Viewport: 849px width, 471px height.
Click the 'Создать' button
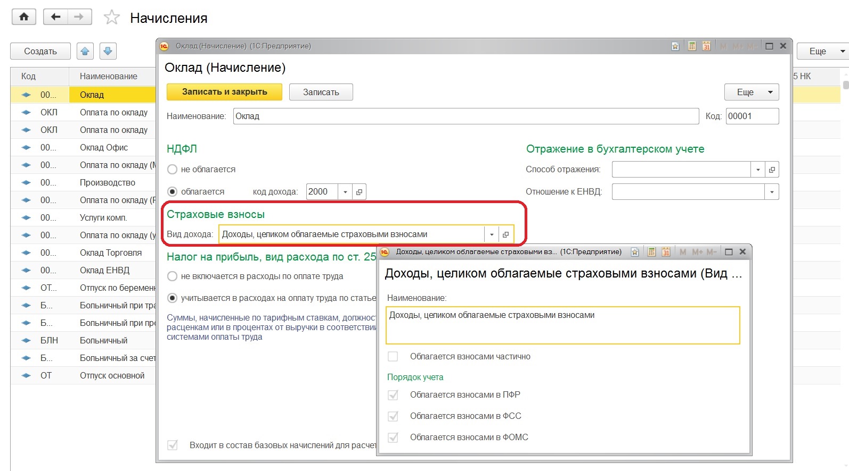[x=40, y=51]
